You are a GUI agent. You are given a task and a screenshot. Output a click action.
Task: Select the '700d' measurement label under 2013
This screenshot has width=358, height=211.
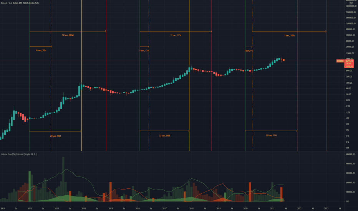click(55, 136)
